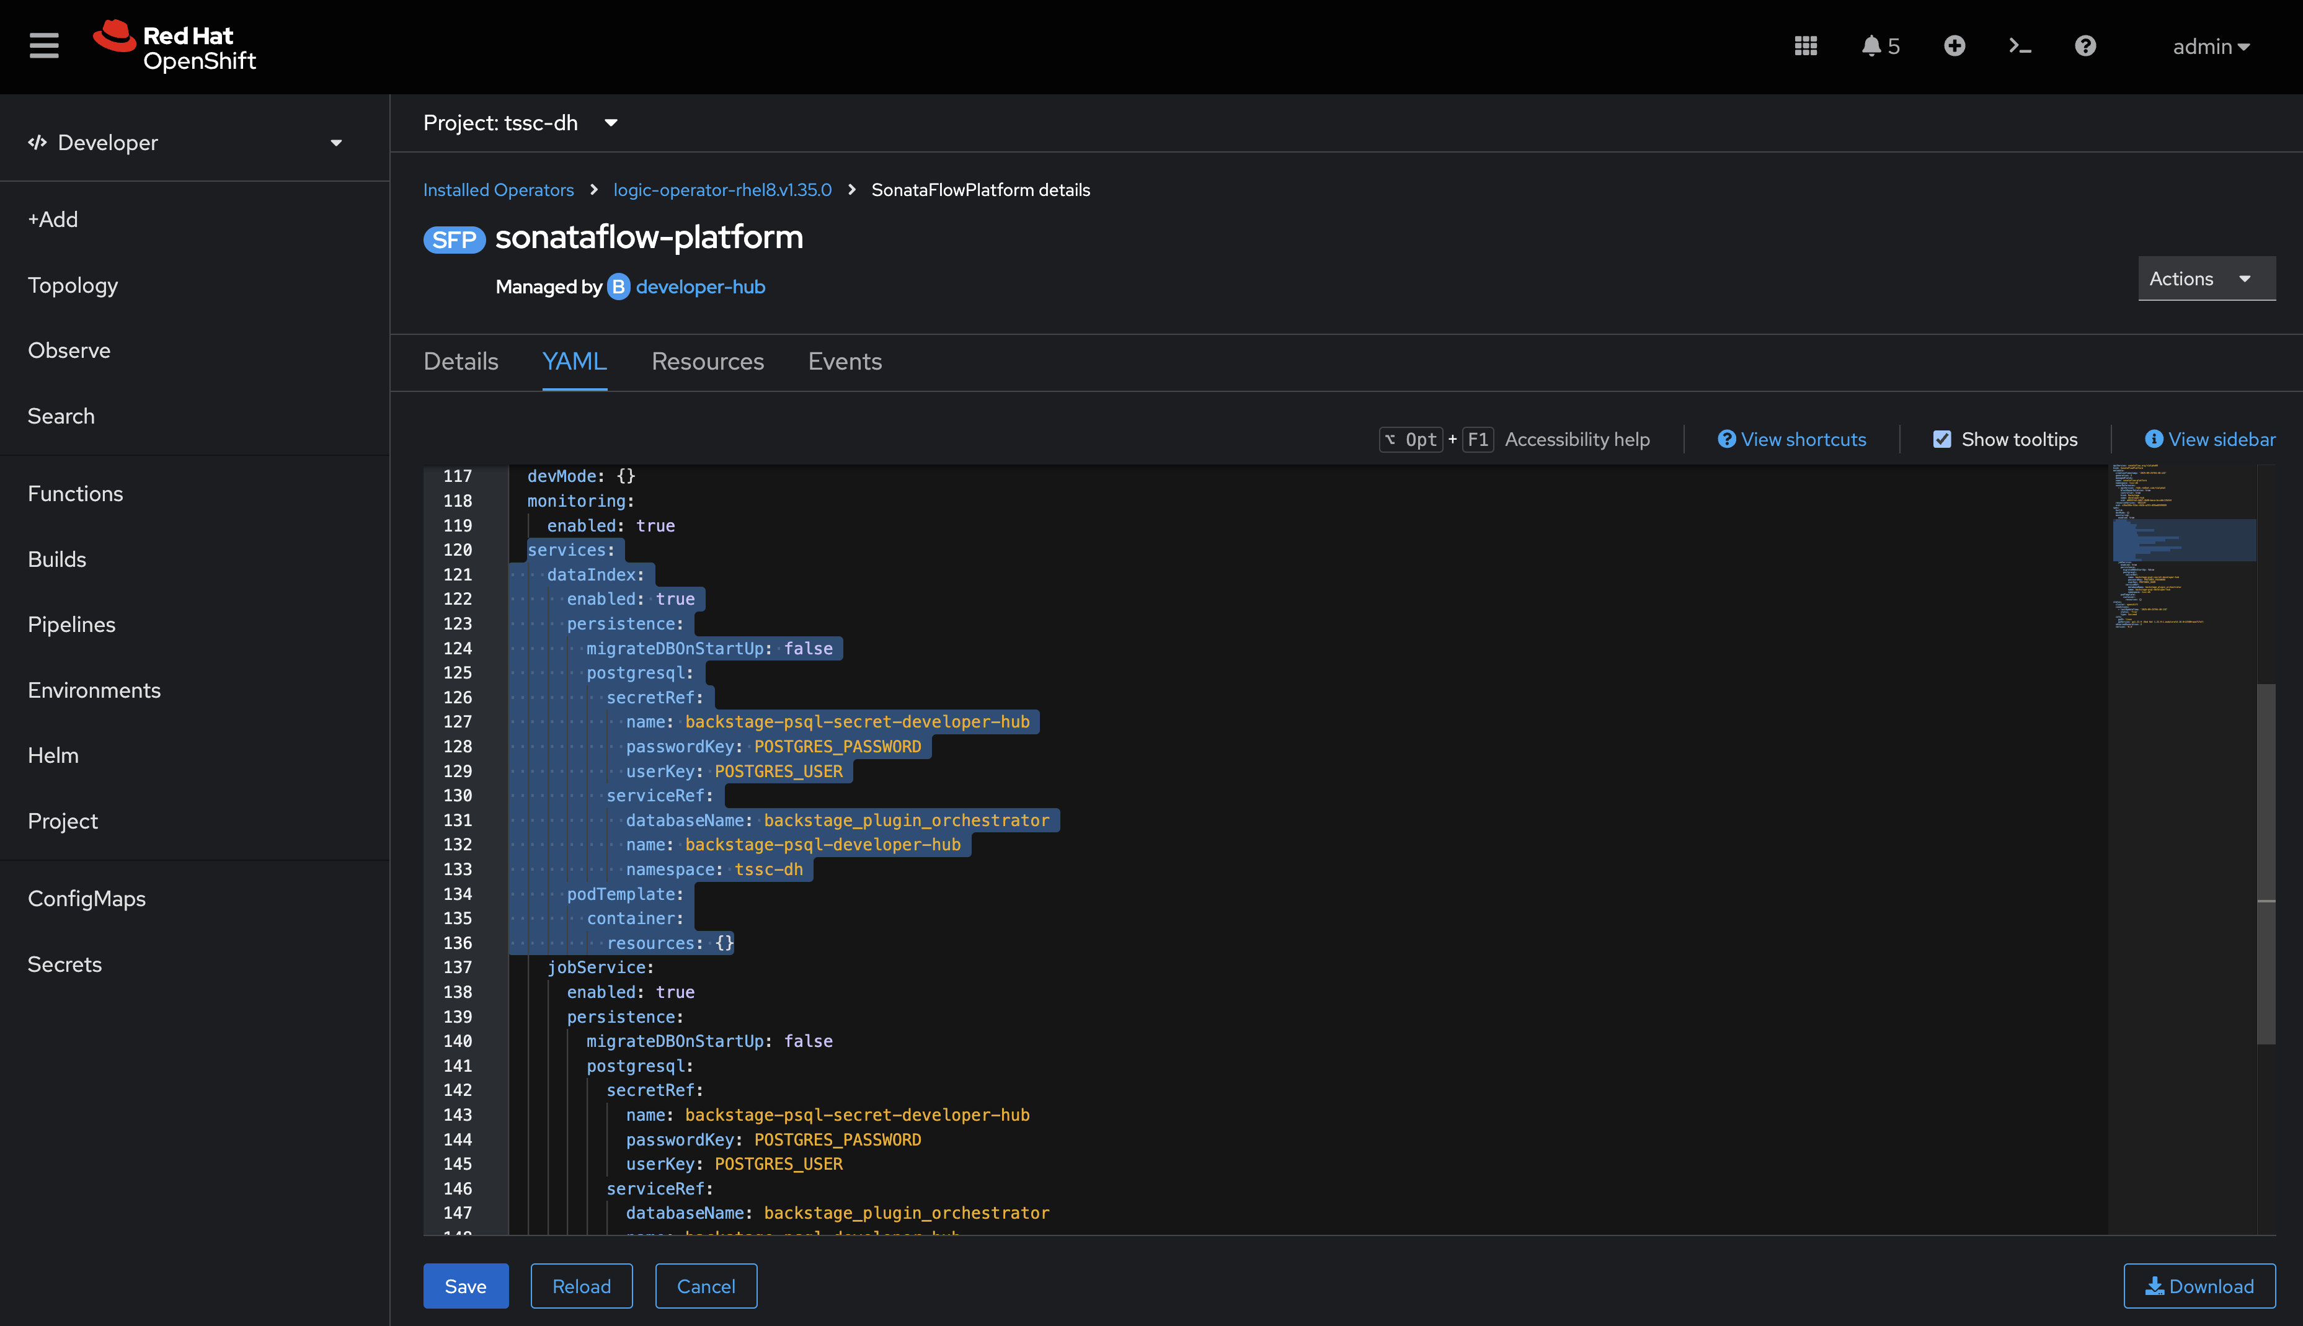
Task: Open the notification bell alerts
Action: click(x=1871, y=45)
